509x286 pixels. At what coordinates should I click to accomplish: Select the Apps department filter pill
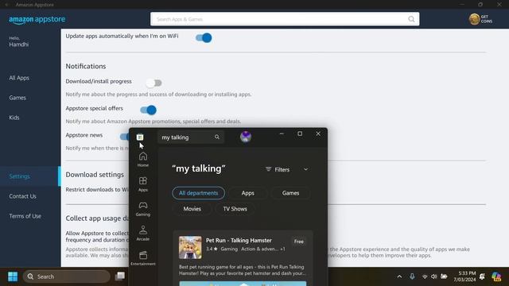[x=247, y=193]
